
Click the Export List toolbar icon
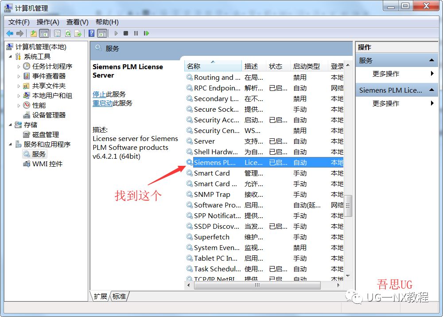78,33
